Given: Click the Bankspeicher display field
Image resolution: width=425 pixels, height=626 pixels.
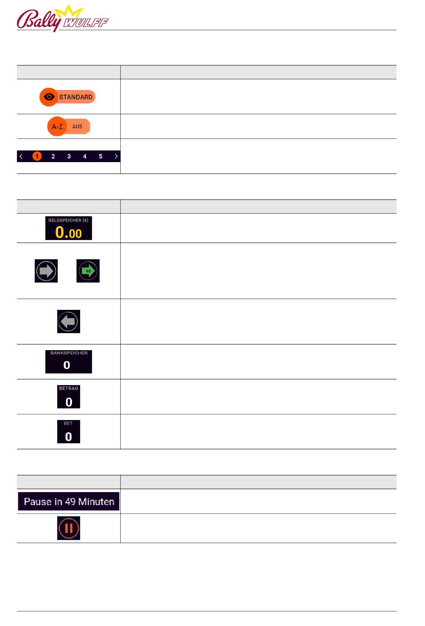Looking at the screenshot, I should pos(68,362).
